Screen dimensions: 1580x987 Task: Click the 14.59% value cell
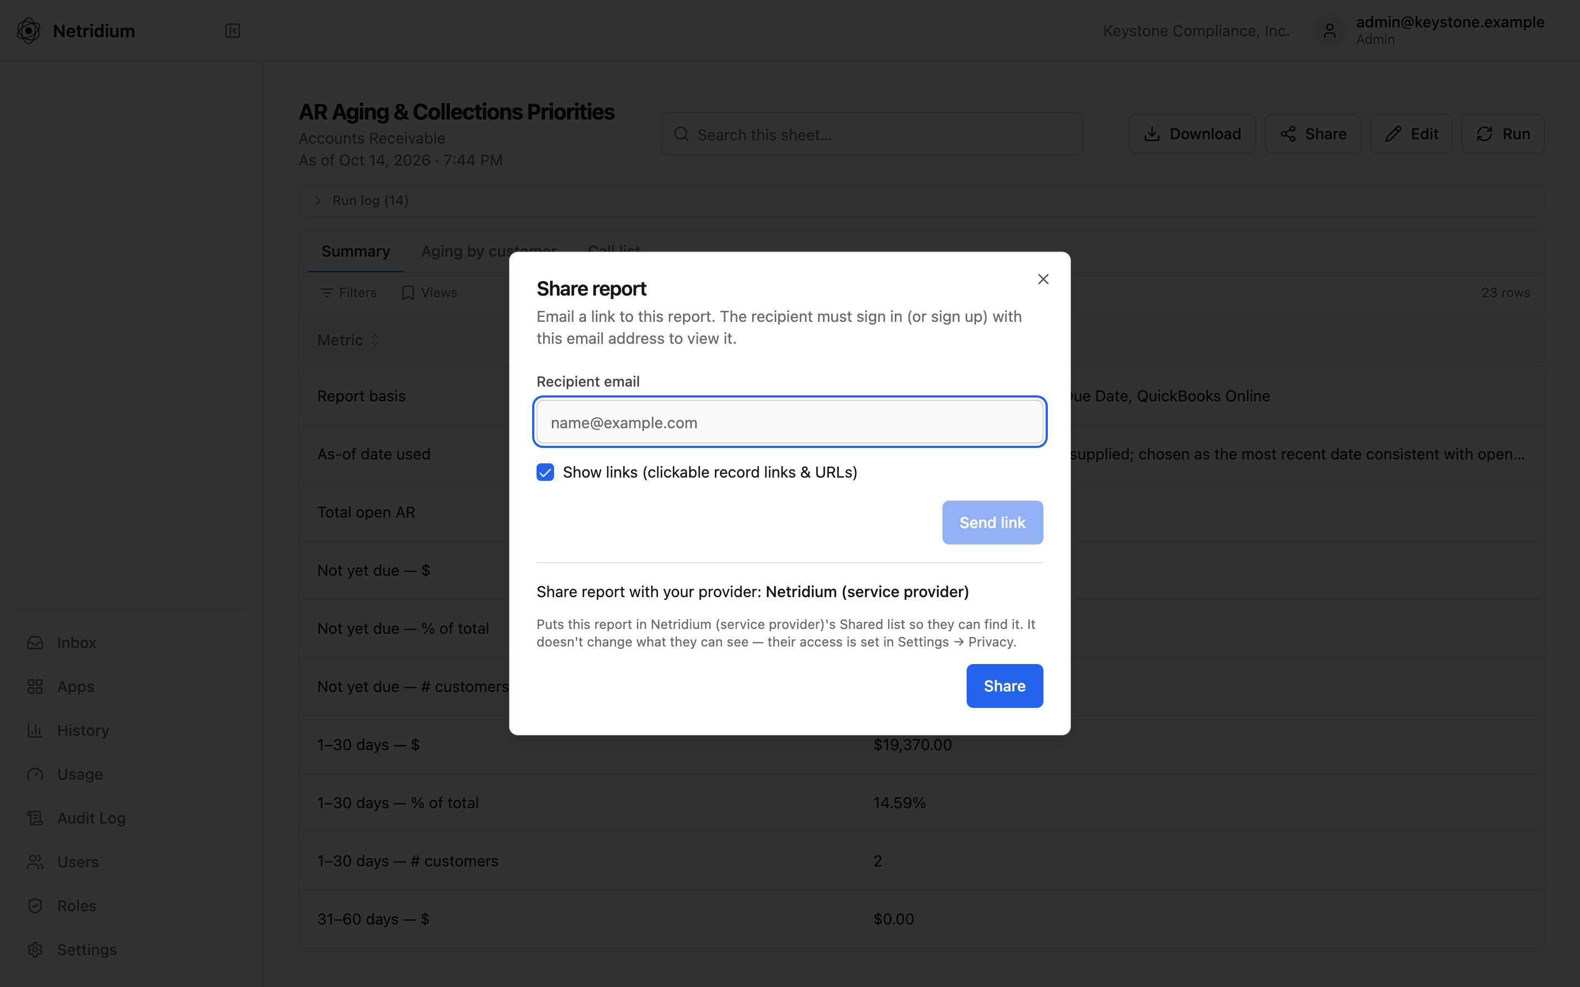point(899,803)
